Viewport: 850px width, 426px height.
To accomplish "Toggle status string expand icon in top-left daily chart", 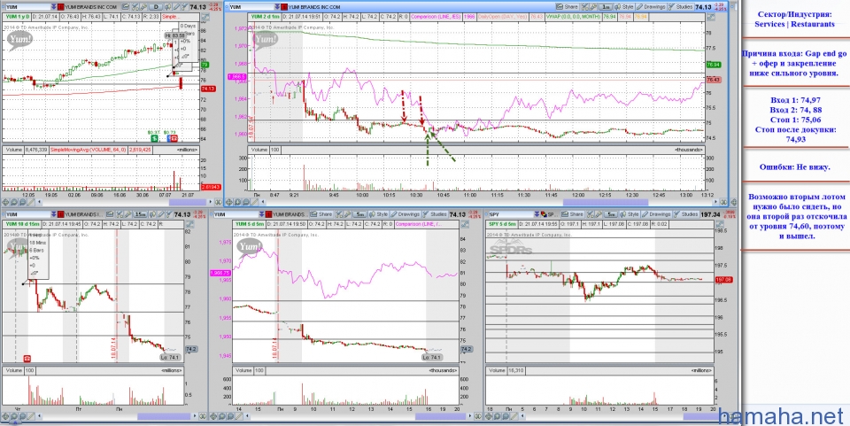I will point(205,17).
